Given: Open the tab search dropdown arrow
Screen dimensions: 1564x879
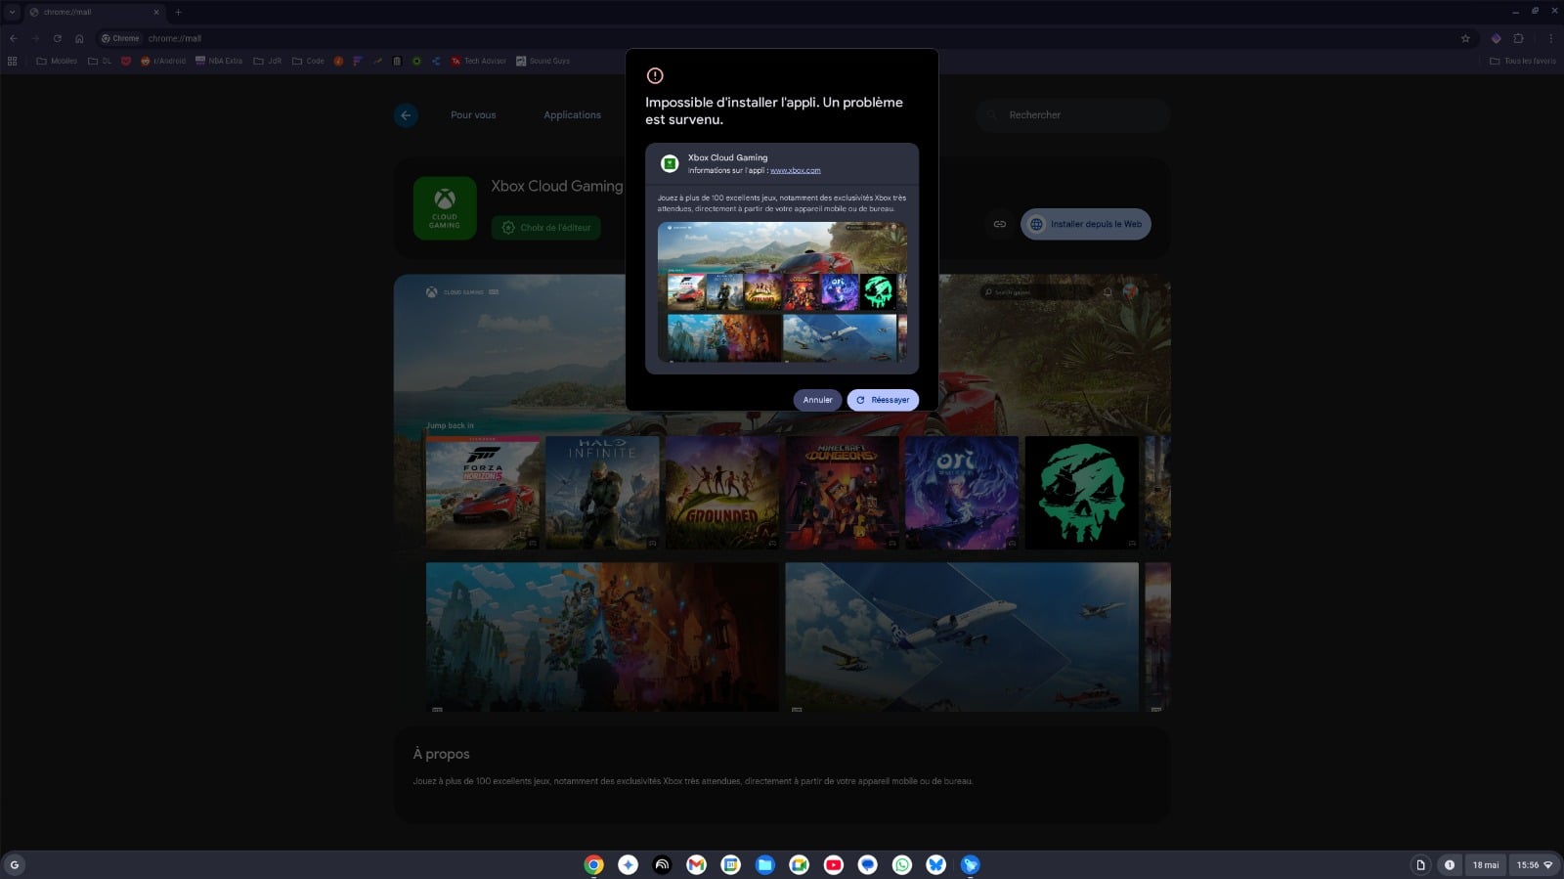Looking at the screenshot, I should pyautogui.click(x=12, y=12).
